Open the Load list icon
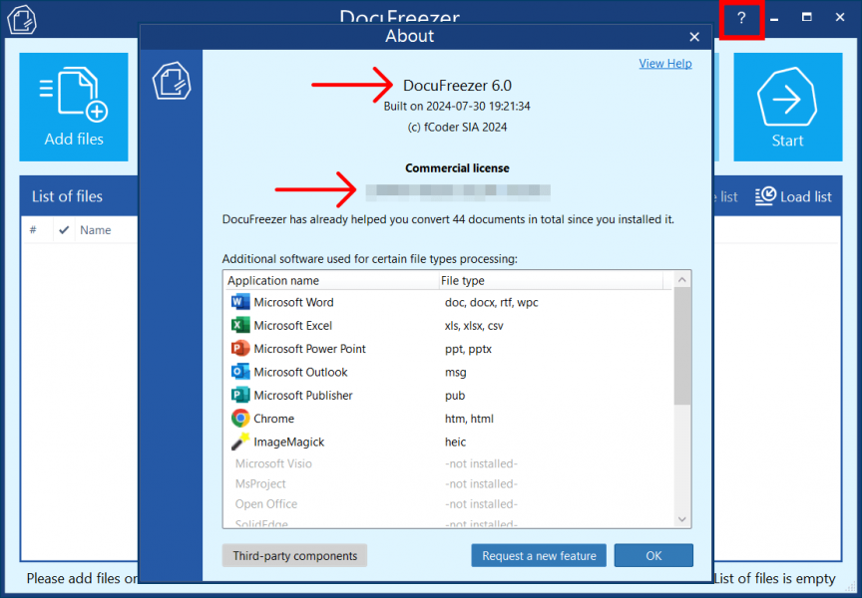Image resolution: width=862 pixels, height=598 pixels. click(764, 196)
